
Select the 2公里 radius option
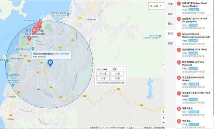pos(103,79)
